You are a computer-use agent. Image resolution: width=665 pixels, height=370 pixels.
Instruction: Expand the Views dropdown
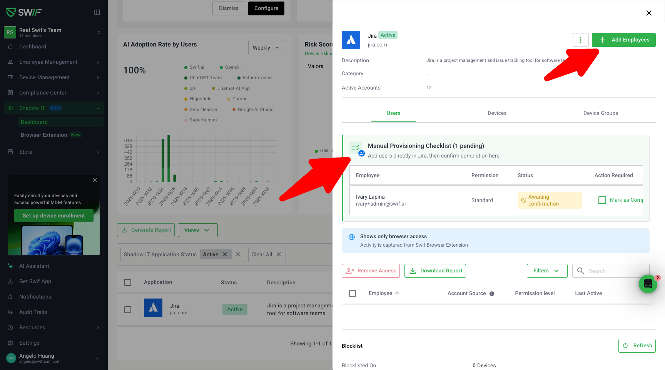[197, 230]
